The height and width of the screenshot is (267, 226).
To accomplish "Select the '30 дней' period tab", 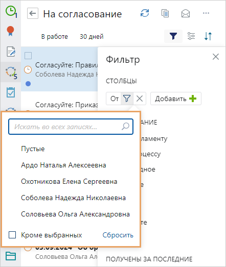I will pyautogui.click(x=92, y=36).
